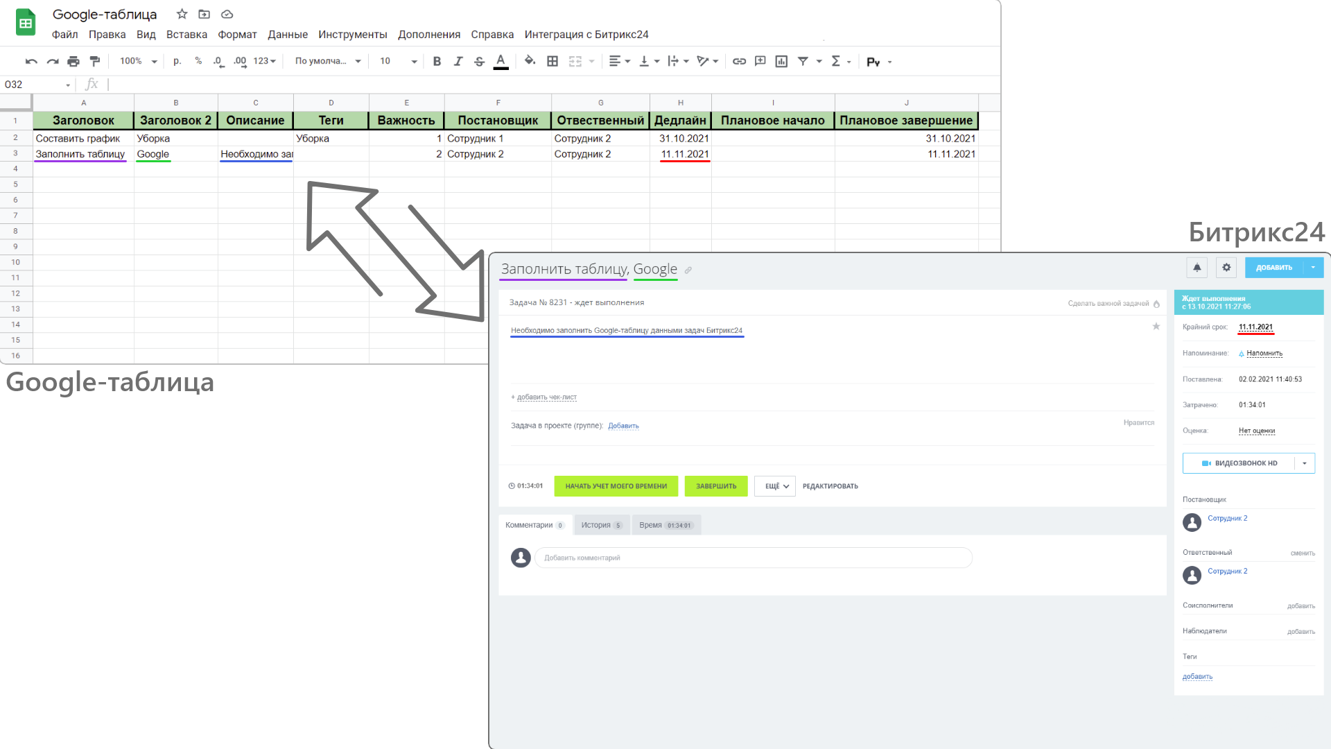Image resolution: width=1331 pixels, height=749 pixels.
Task: Open the gear settings in task card
Action: tap(1226, 268)
